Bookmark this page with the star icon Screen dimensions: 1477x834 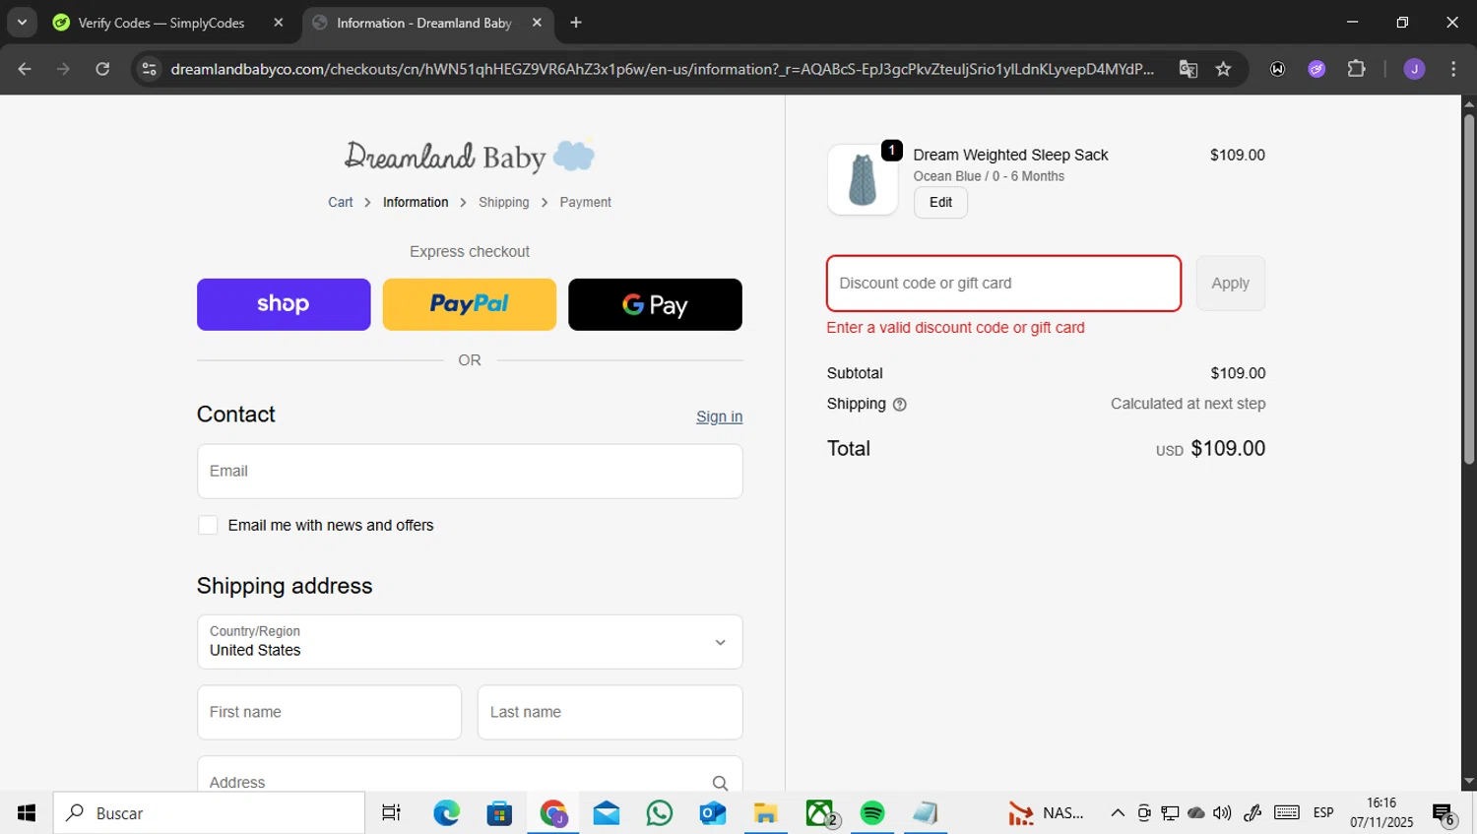(1223, 69)
